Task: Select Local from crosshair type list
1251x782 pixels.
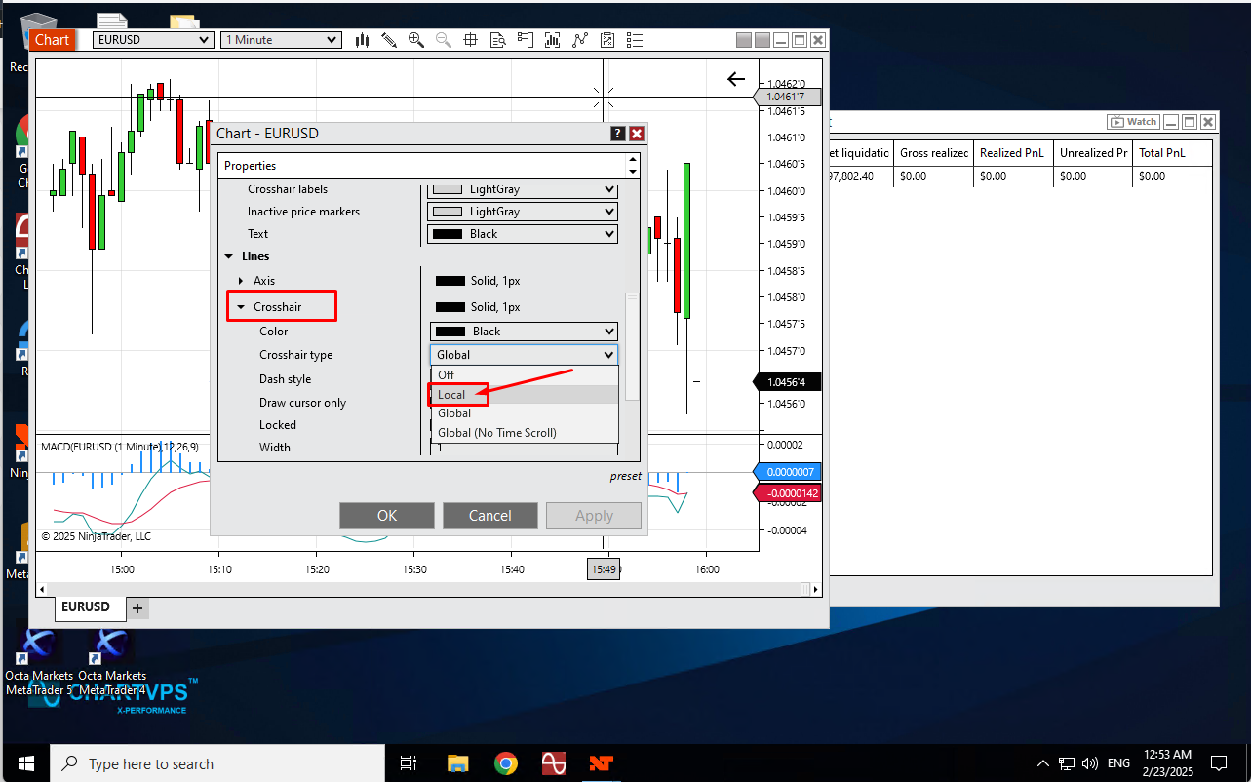Action: point(451,395)
